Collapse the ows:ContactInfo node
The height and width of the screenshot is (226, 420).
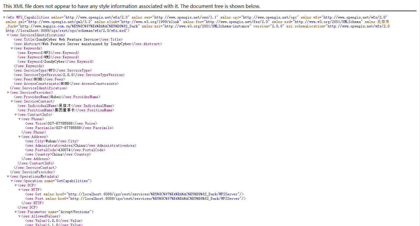click(x=16, y=115)
